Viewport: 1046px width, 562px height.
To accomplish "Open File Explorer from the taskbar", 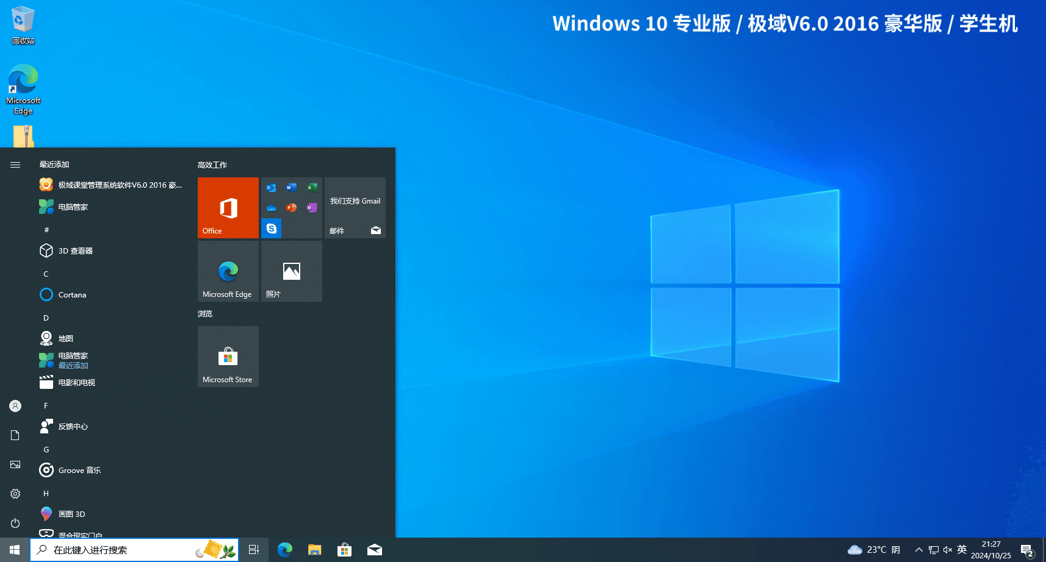I will (x=315, y=550).
